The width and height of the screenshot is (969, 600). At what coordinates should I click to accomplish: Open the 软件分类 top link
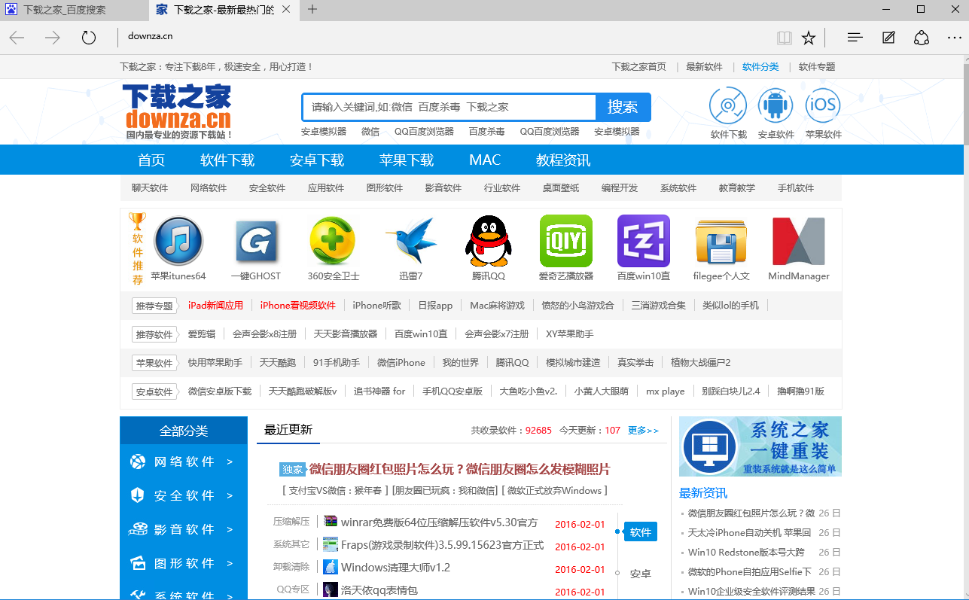tap(760, 66)
